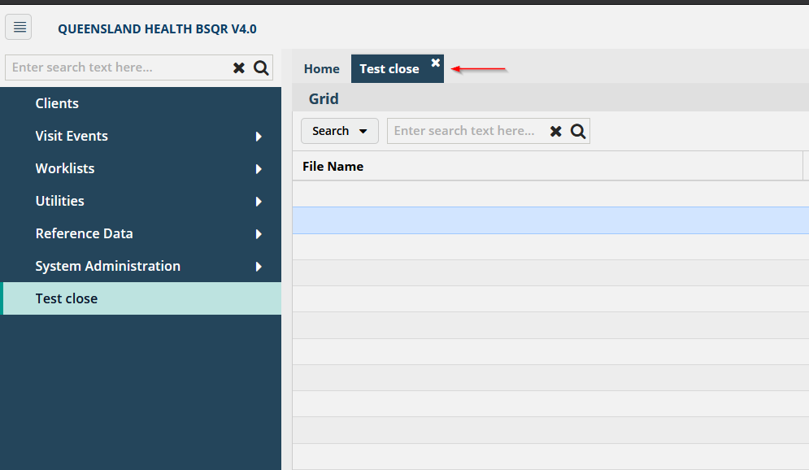
Task: Expand the Utilities submenu arrow
Action: pos(259,202)
